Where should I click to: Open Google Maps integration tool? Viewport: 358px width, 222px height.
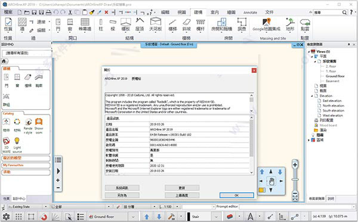(267, 24)
